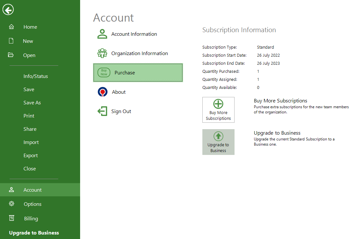The width and height of the screenshot is (351, 239).
Task: Click the Account person icon in sidebar
Action: coord(11,190)
